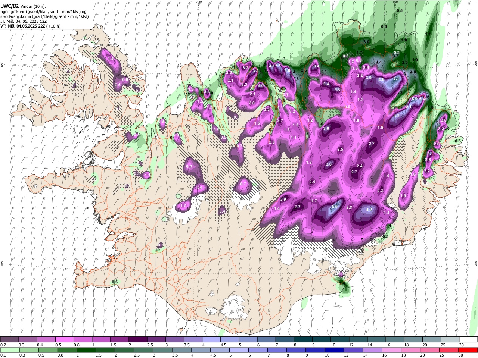Click the '15W' longitude label

click(x=395, y=2)
